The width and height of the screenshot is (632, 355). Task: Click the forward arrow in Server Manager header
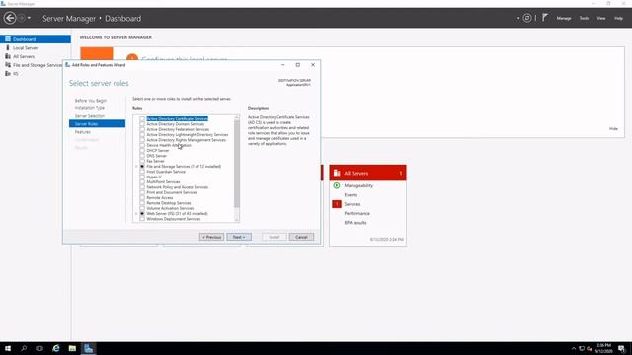pyautogui.click(x=22, y=18)
